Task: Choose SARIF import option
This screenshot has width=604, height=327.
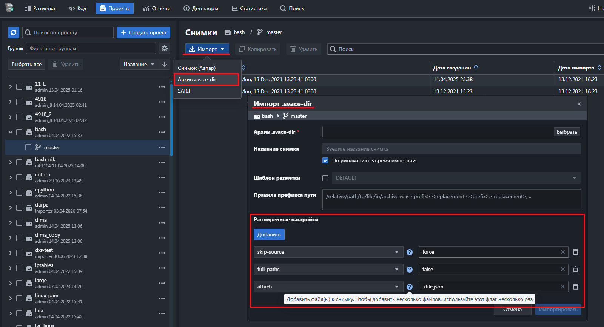Action: click(x=207, y=91)
